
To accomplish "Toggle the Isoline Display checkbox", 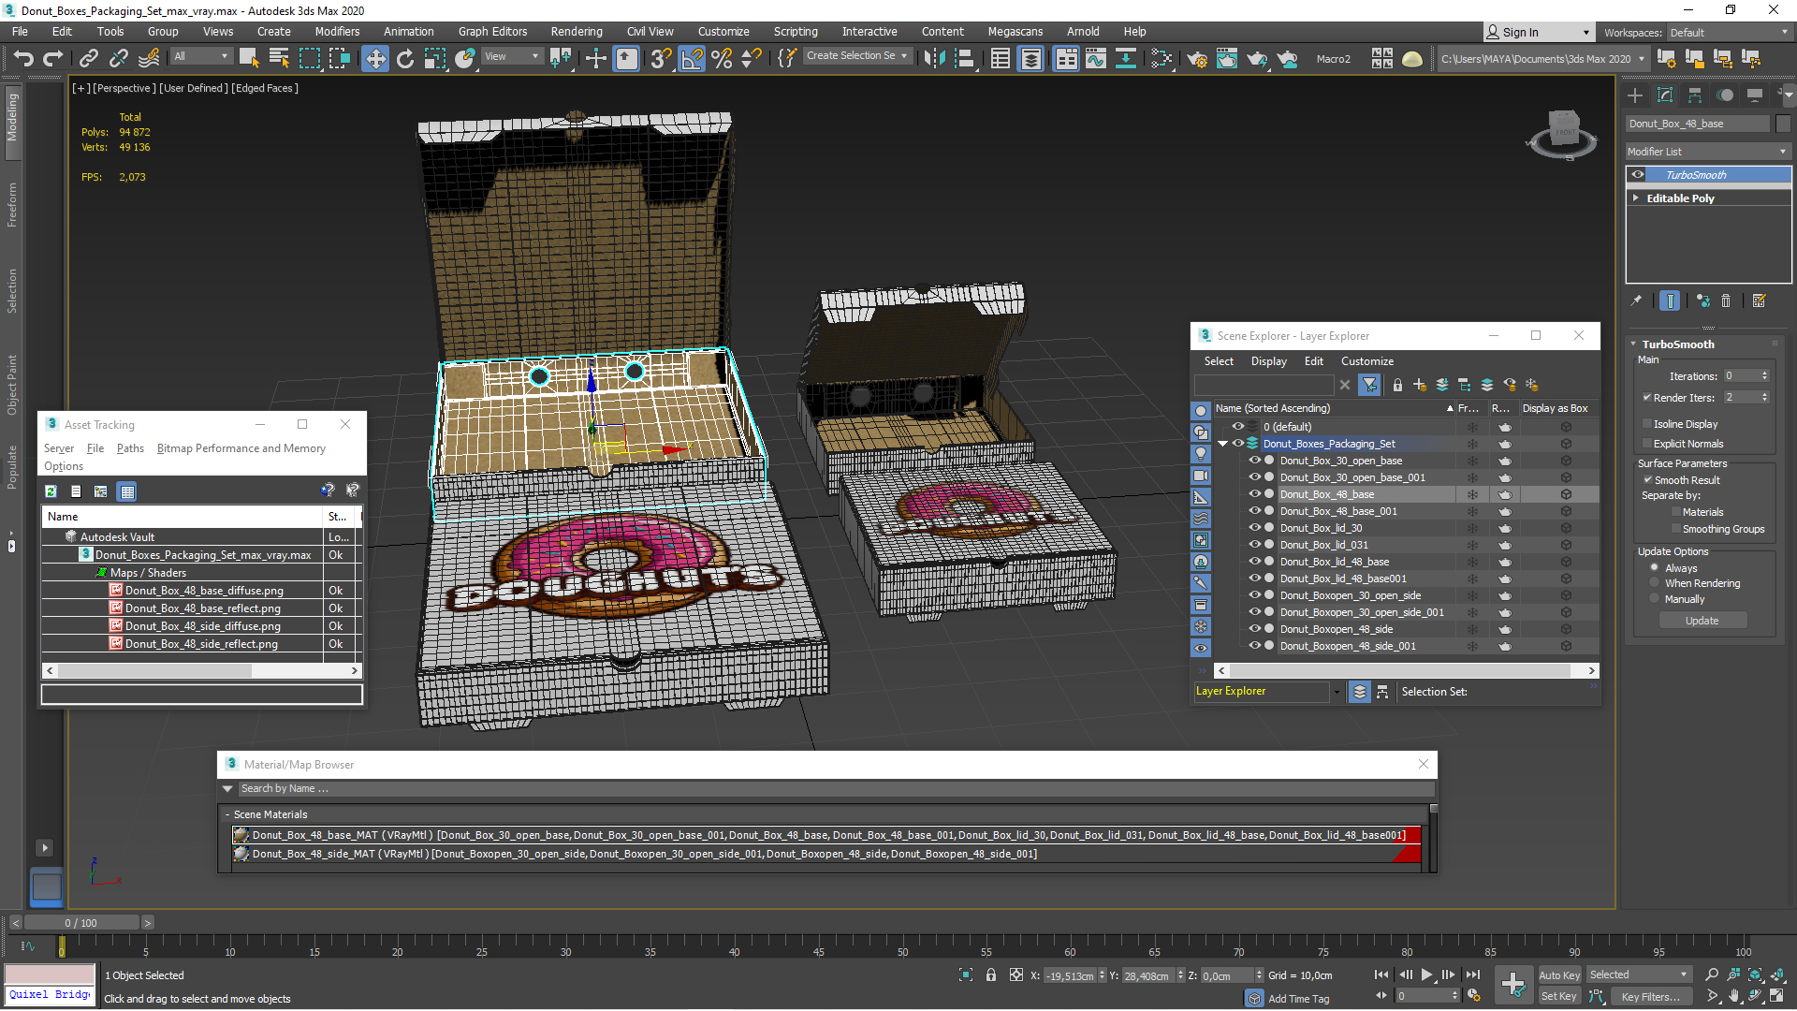I will 1647,424.
